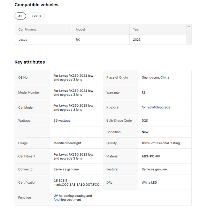209x209 pixels.
Task: Click the Guangdong, China origin value
Action: coord(155,77)
